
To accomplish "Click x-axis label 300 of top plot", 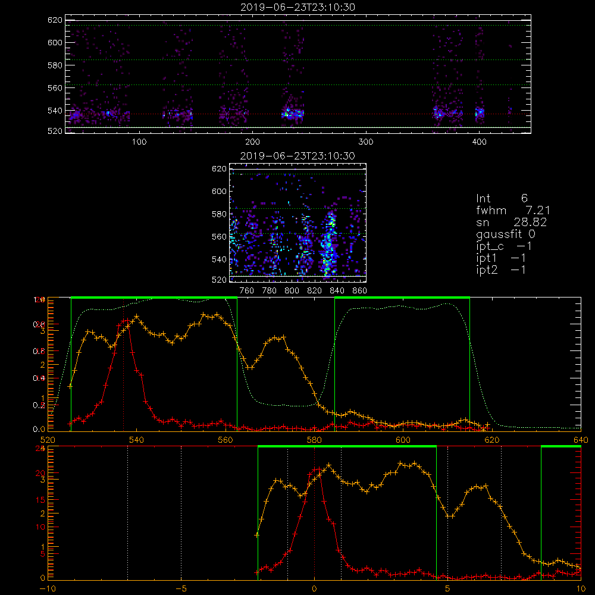I will [x=366, y=142].
